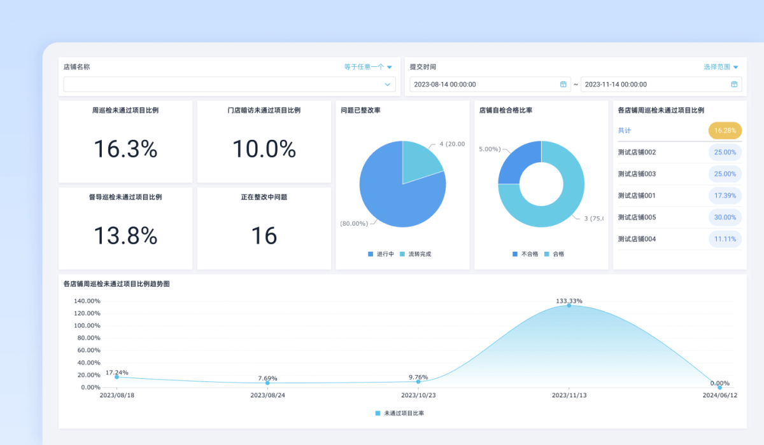Click the 7.69% trend data point

click(267, 383)
